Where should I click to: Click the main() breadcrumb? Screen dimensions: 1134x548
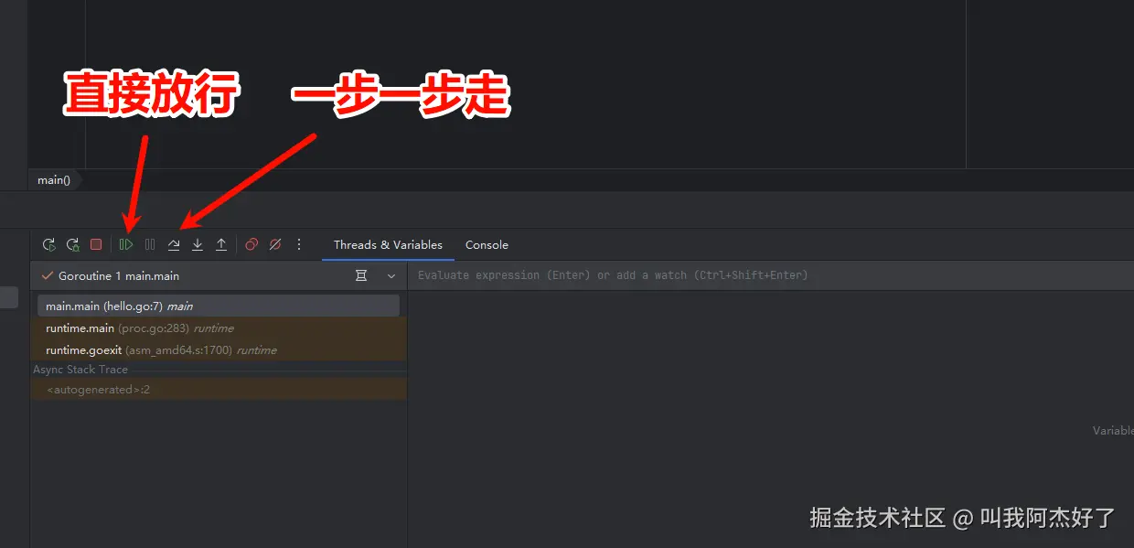click(x=54, y=180)
